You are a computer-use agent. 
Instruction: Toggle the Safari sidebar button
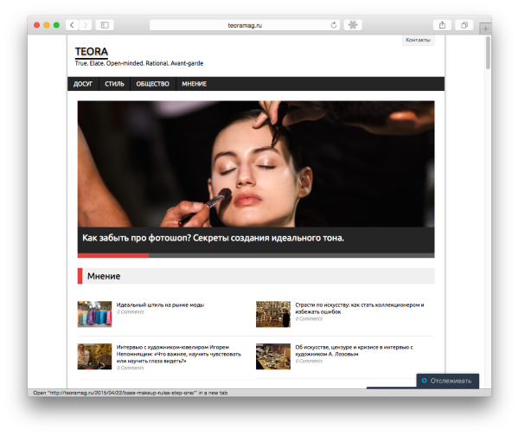pyautogui.click(x=105, y=25)
